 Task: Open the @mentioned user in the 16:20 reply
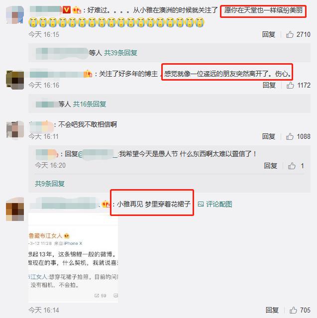pos(98,154)
